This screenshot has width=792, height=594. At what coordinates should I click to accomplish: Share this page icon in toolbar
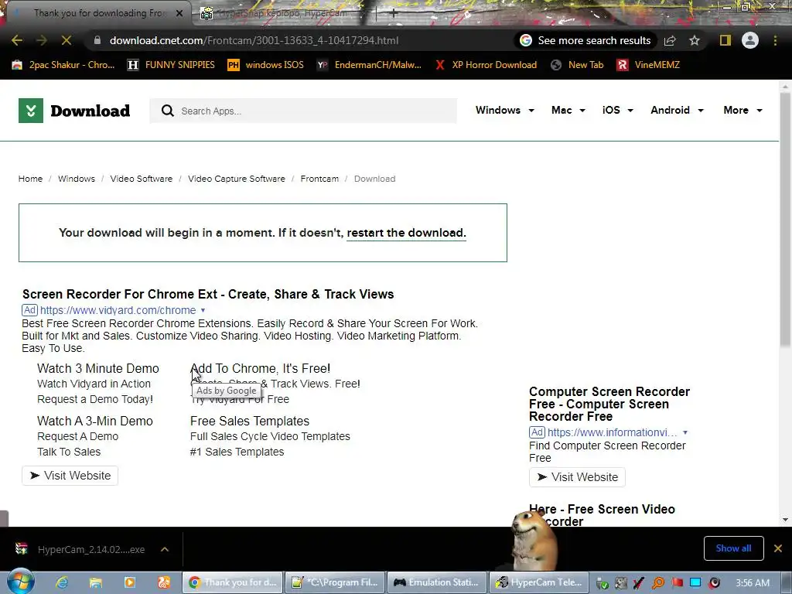pyautogui.click(x=670, y=40)
